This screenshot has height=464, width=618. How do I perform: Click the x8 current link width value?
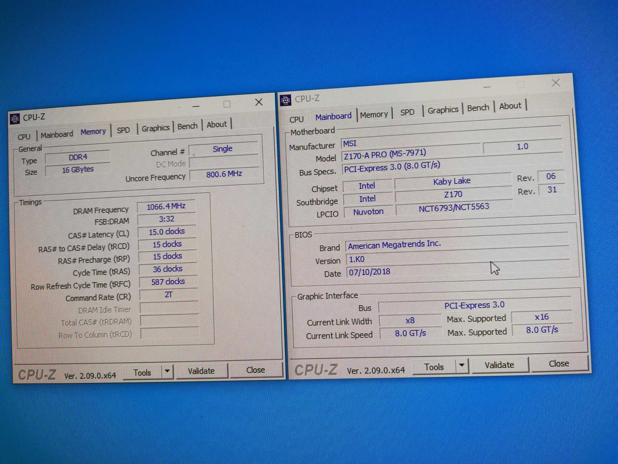pos(410,320)
